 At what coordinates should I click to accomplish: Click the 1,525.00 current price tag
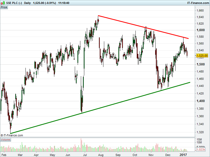202,55
